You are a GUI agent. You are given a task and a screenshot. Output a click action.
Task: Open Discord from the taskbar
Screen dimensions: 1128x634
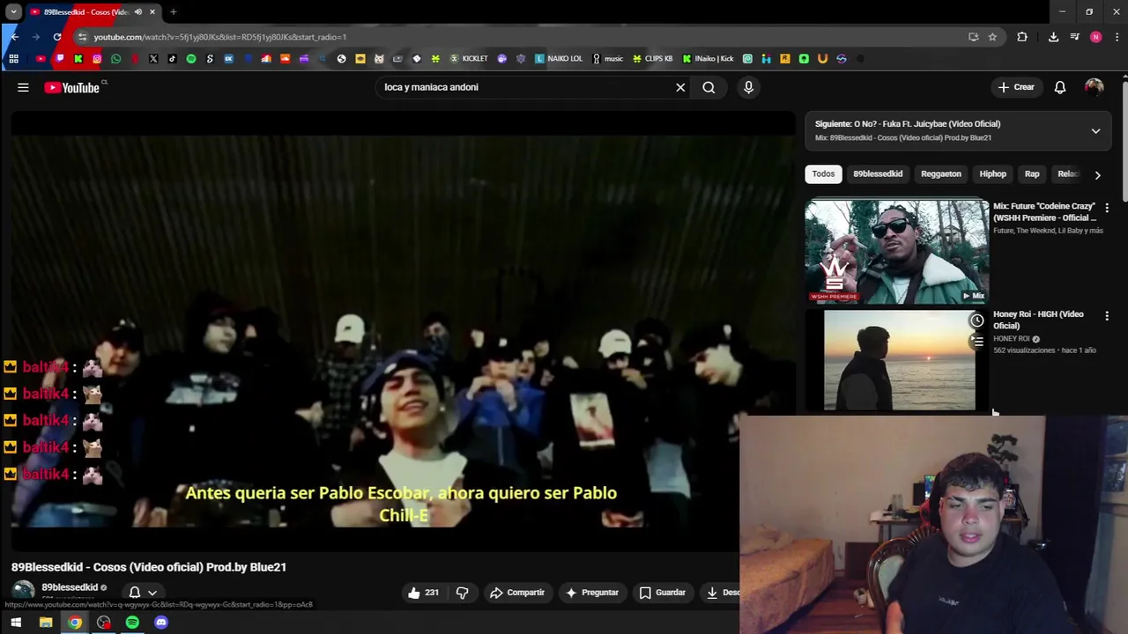161,623
